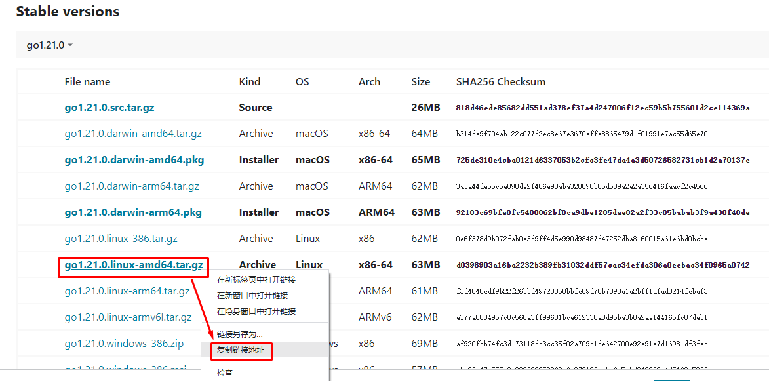Image resolution: width=769 pixels, height=381 pixels.
Task: Choose 在新窗口中打开链接 from context menu
Action: coord(252,296)
